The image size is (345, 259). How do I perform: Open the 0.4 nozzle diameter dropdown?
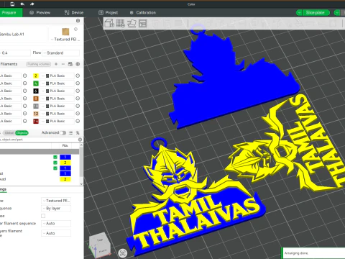click(15, 53)
